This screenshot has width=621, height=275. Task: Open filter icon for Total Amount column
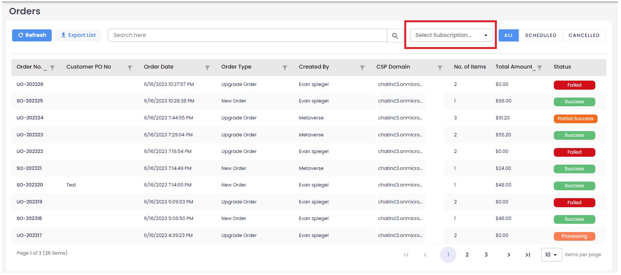pos(539,68)
